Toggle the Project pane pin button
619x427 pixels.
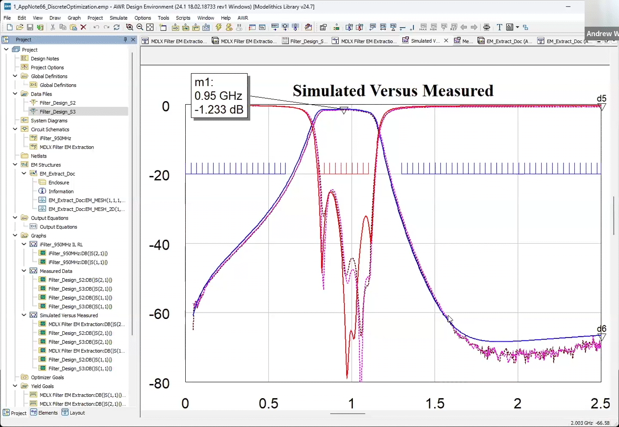125,40
